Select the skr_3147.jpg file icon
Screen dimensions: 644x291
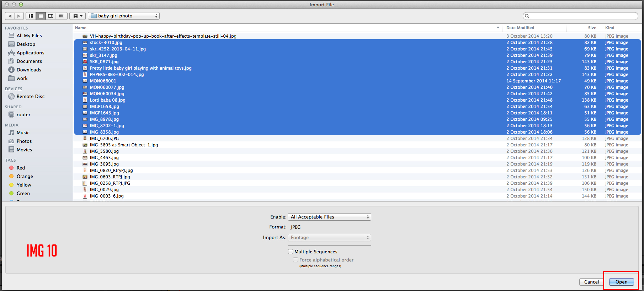[85, 55]
